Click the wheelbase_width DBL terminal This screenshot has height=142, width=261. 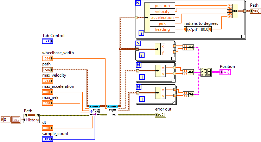pos(47,58)
